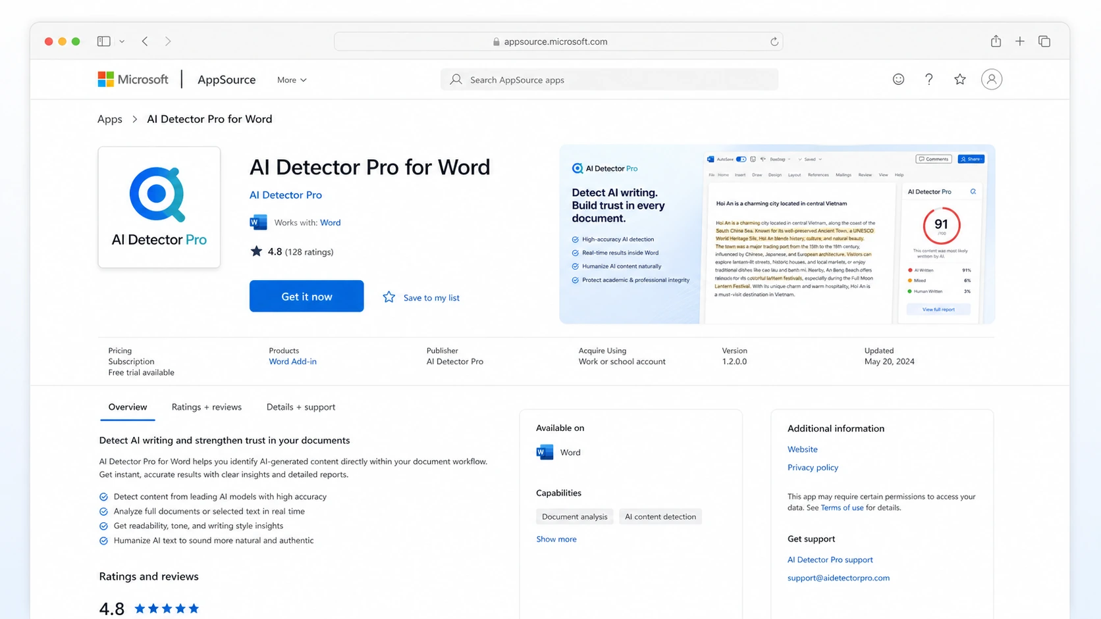Open the user account profile icon
The width and height of the screenshot is (1101, 619).
pos(992,79)
